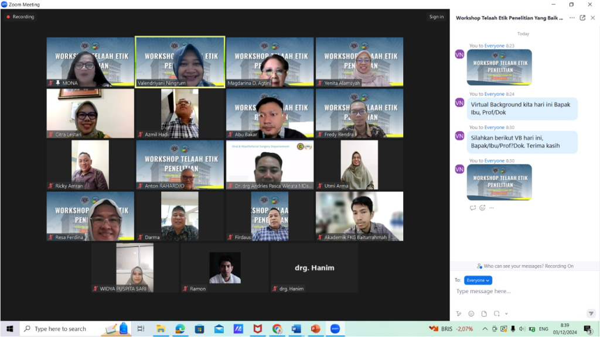The width and height of the screenshot is (600, 337).
Task: Click the screenshot capture icon in chat
Action: pyautogui.click(x=496, y=314)
